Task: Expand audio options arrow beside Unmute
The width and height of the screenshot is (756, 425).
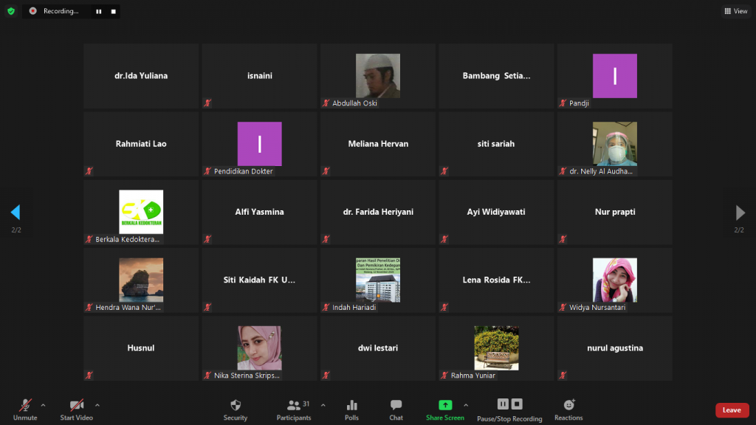Action: pyautogui.click(x=44, y=405)
